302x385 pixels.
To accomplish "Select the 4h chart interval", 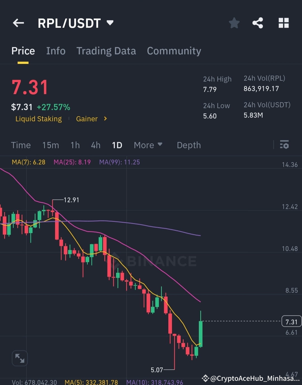I will 96,145.
